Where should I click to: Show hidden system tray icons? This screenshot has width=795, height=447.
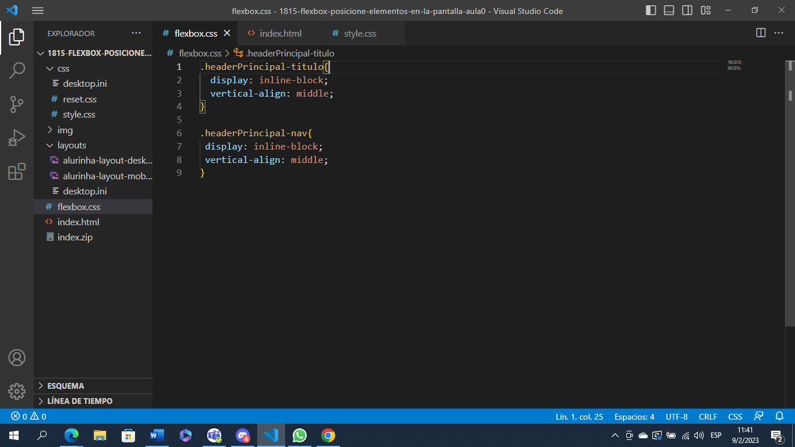615,435
